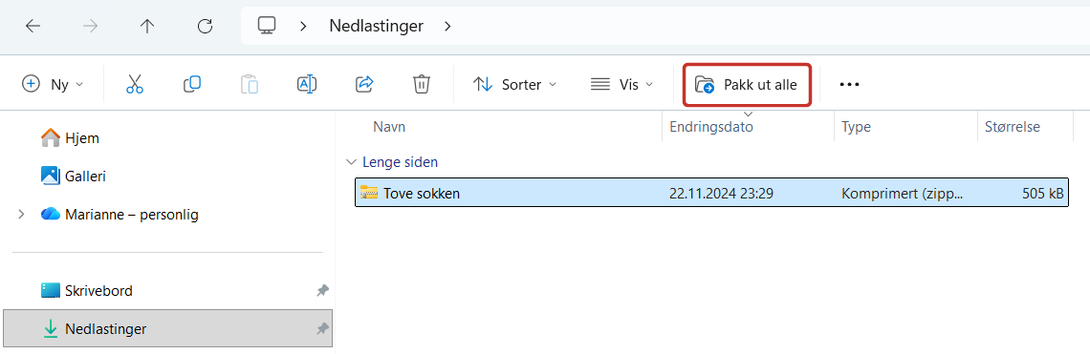The width and height of the screenshot is (1090, 354).
Task: Select the Tove sokken zip file
Action: pos(711,194)
